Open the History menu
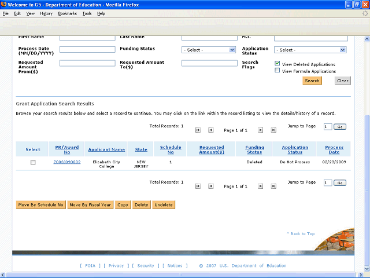This screenshot has width=370, height=278. pyautogui.click(x=46, y=13)
